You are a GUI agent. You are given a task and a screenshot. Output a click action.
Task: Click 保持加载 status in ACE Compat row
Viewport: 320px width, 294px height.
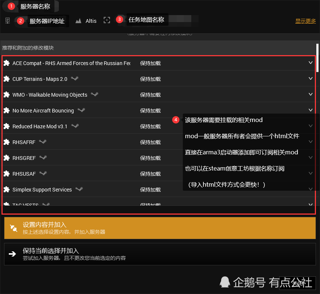[150, 63]
